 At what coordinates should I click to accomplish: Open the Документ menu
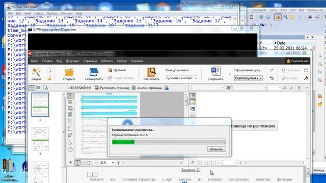pyautogui.click(x=72, y=61)
